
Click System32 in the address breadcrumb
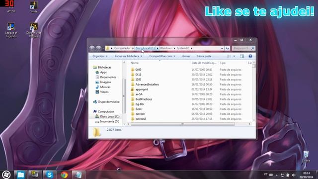click(x=183, y=48)
